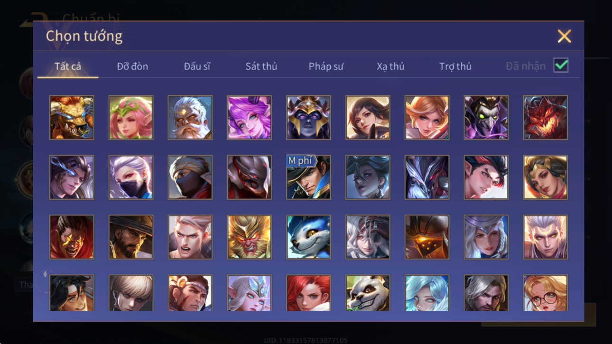612x344 pixels.
Task: Show the "Xạ thủ" hero category
Action: (x=390, y=66)
